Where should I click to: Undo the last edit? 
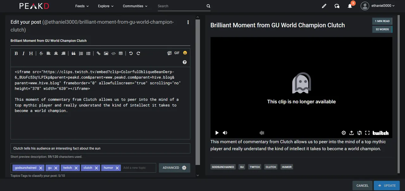pyautogui.click(x=131, y=54)
